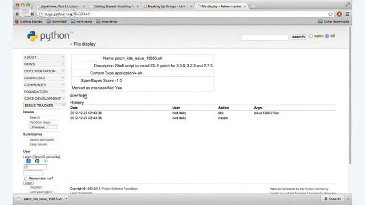This screenshot has width=365, height=205.
Task: Bookmark this page with the star icon
Action: (x=331, y=14)
